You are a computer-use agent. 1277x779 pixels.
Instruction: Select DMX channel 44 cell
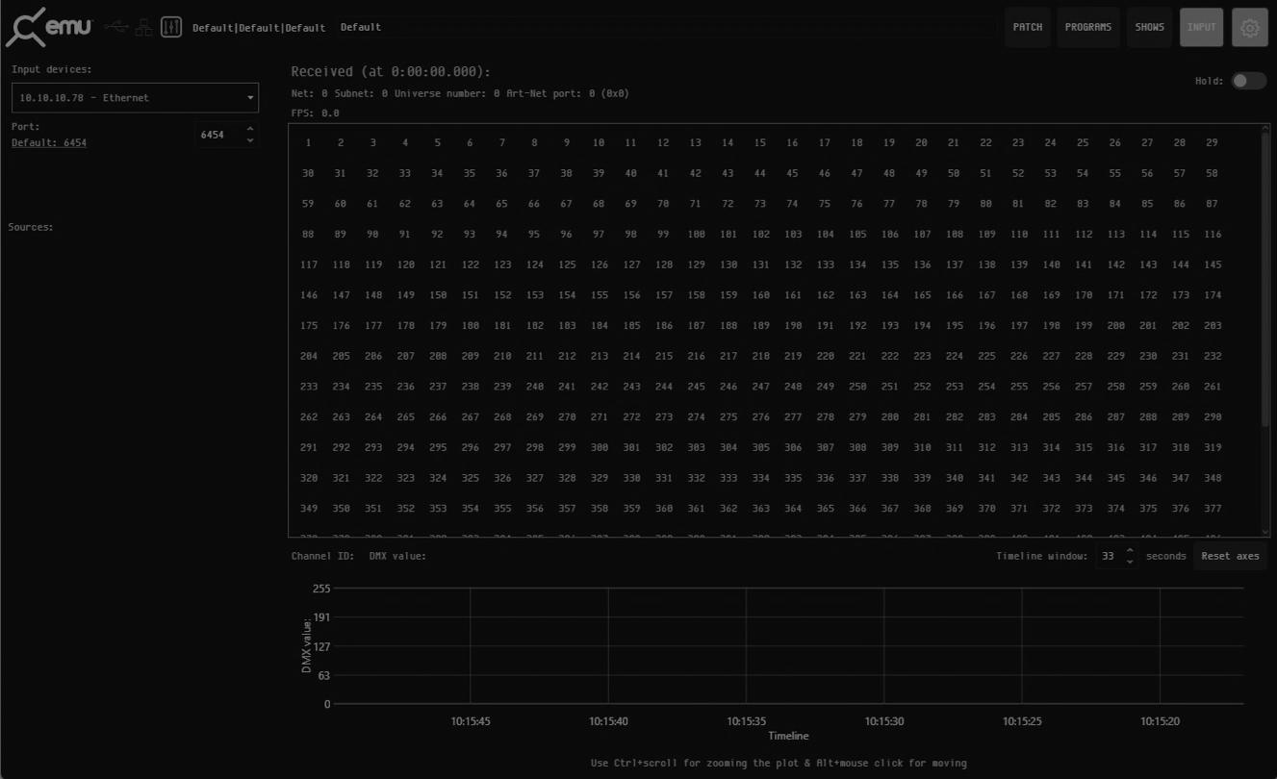pos(760,173)
